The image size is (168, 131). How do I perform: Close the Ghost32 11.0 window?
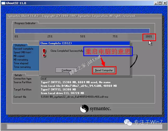point(165,3)
